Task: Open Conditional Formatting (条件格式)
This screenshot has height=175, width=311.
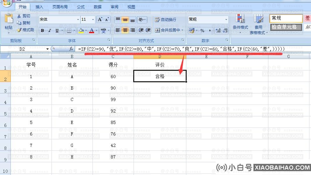Action: pyautogui.click(x=240, y=24)
